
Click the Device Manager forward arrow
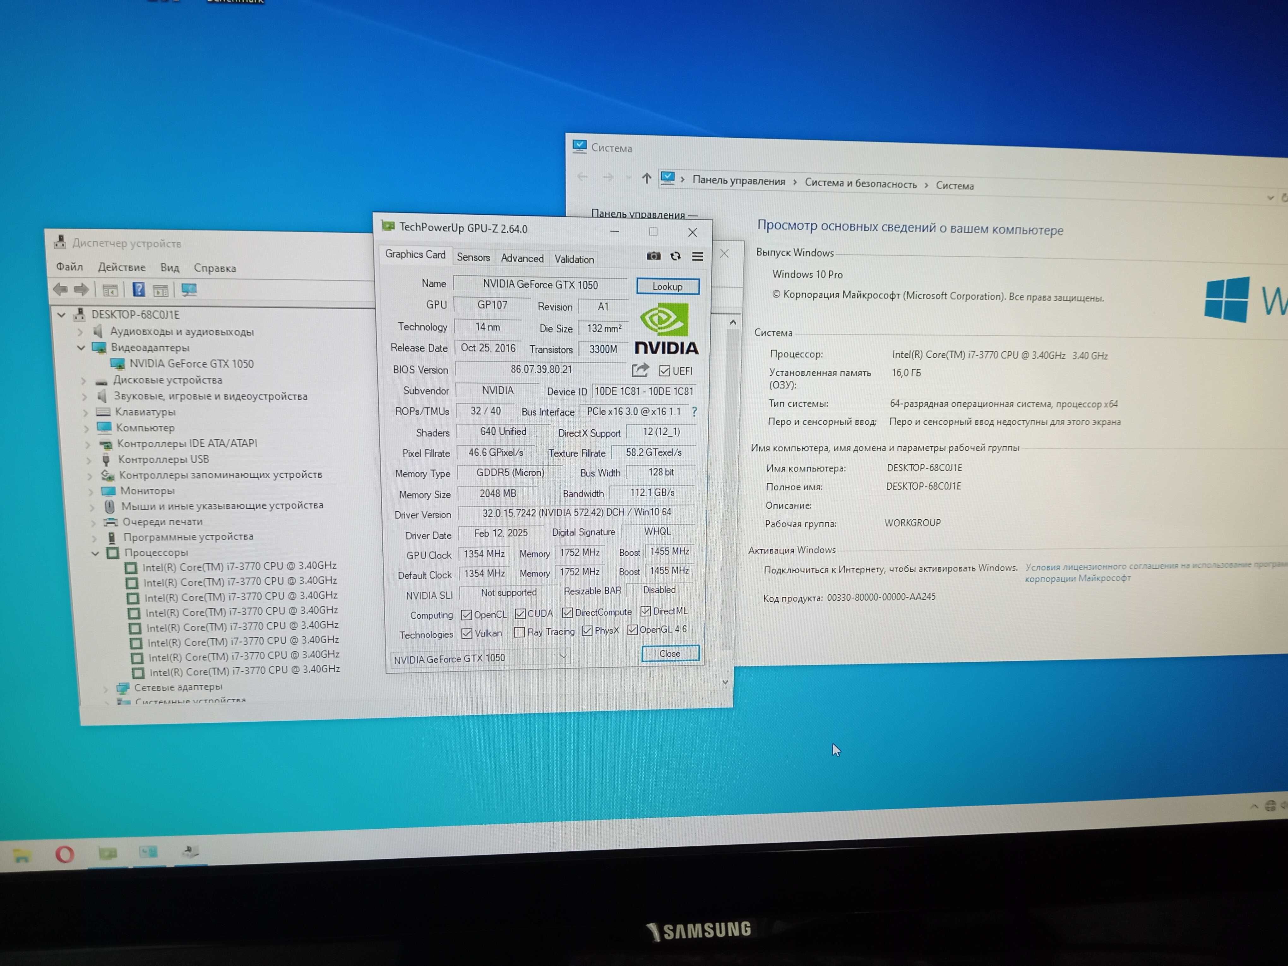click(x=81, y=289)
